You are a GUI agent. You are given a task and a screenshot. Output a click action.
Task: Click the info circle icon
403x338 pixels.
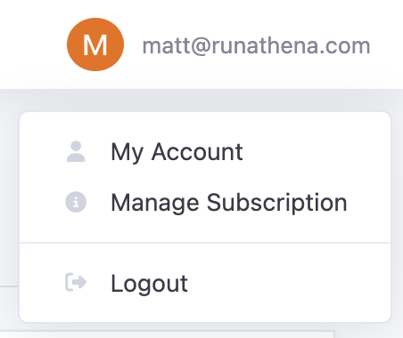pos(76,203)
